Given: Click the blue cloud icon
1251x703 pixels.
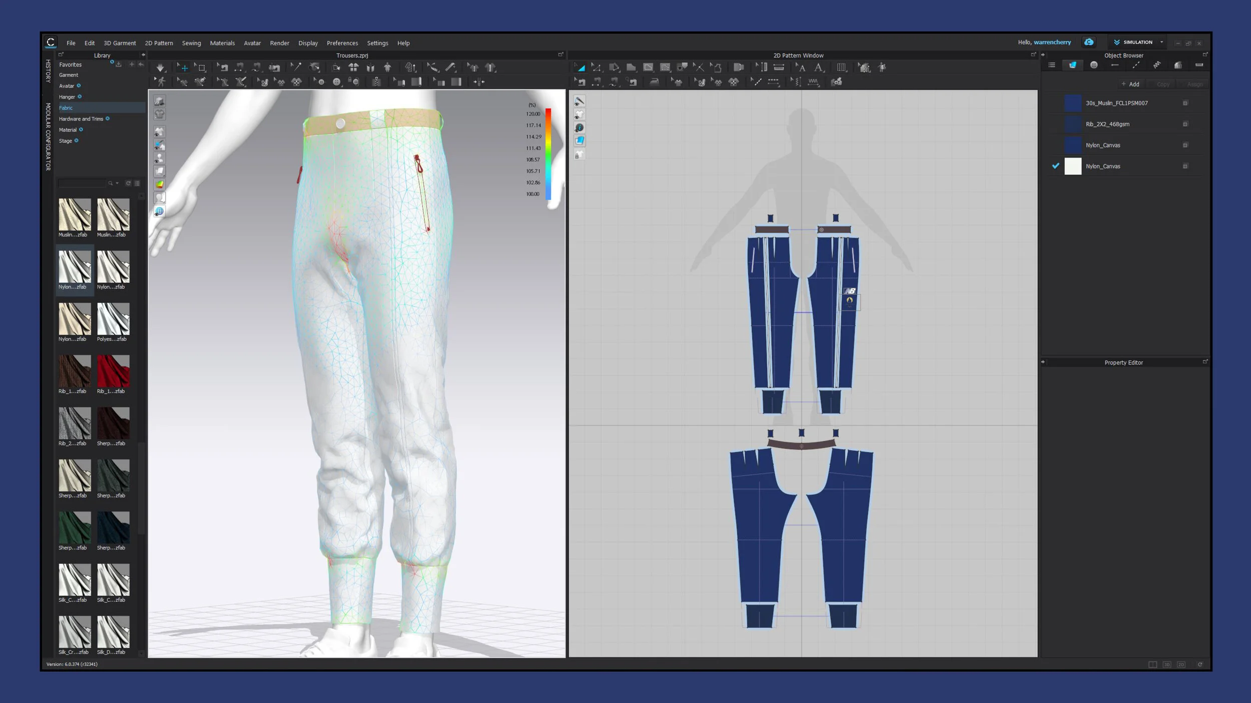Looking at the screenshot, I should [1089, 42].
